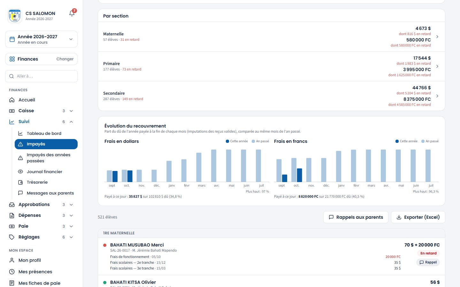Send Rappel for BAHATI MUSUBAO Merci
Screen dimensions: 460x287
(428, 262)
